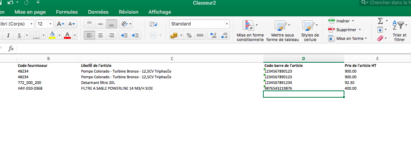Apply the currency format with the coins icon
411x152 pixels.
click(174, 36)
